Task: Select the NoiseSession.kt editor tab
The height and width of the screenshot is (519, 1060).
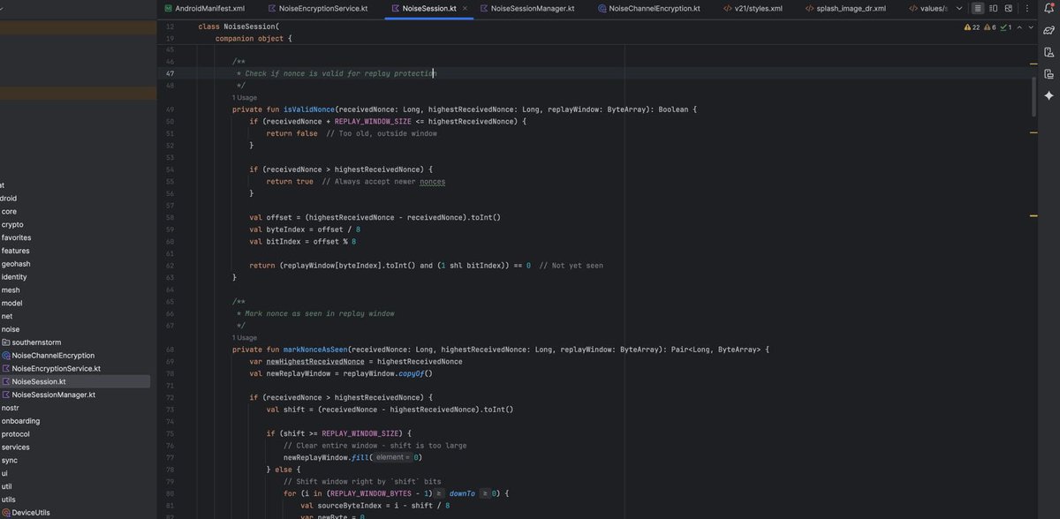Action: click(x=430, y=8)
